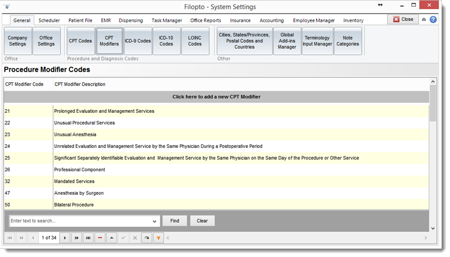Click the edit record up-triangle button
The width and height of the screenshot is (450, 257).
[x=111, y=238]
